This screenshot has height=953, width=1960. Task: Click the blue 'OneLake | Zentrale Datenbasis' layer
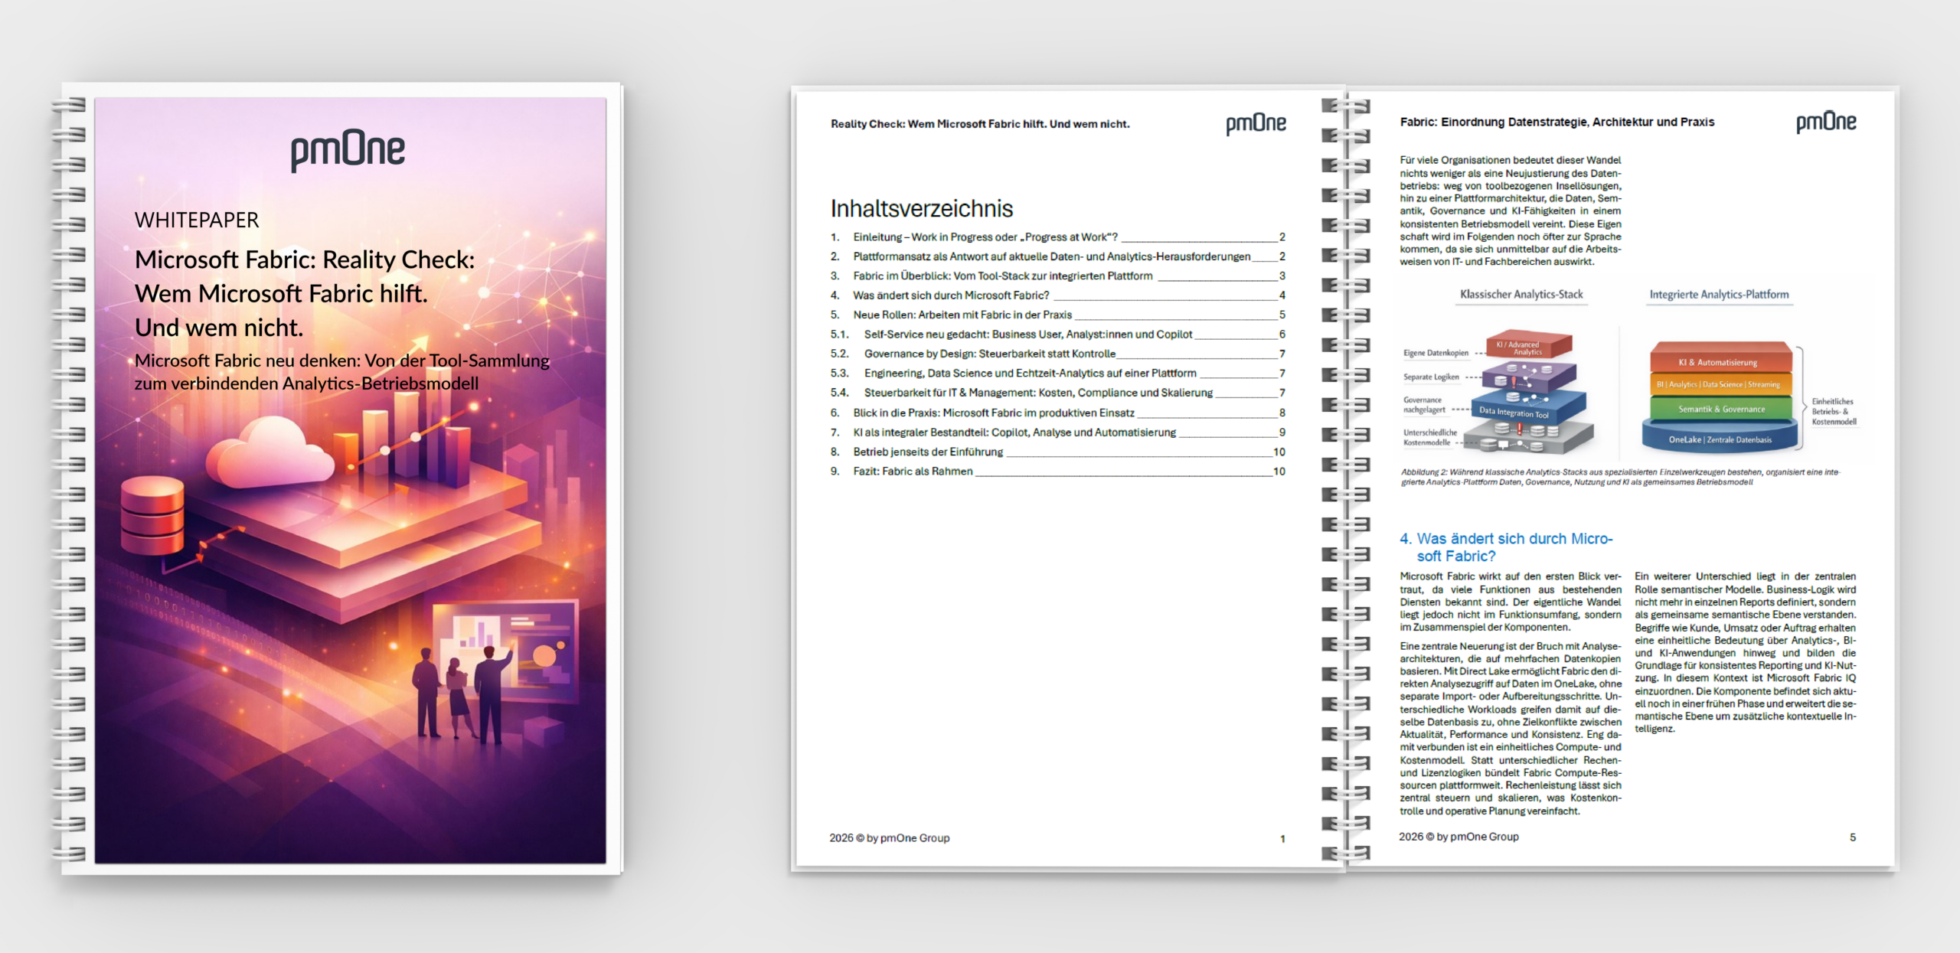click(x=1720, y=439)
